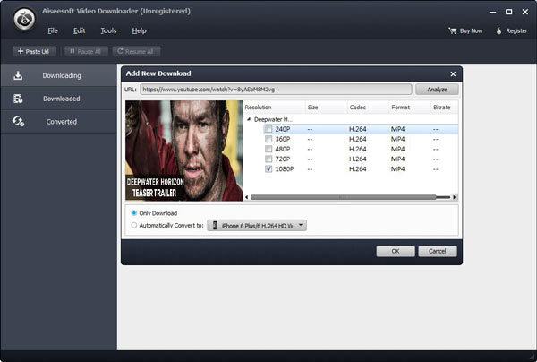Click the 1080P row label
This screenshot has height=362, width=537.
[285, 169]
